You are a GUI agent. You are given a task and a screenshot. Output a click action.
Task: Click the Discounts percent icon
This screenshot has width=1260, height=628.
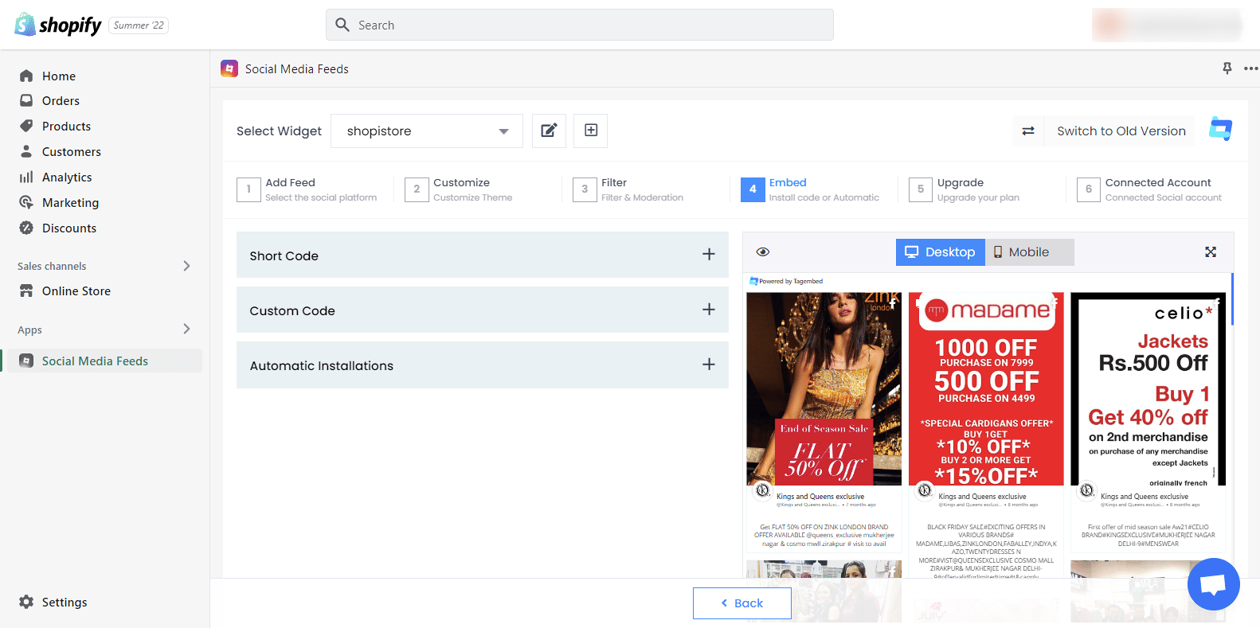(x=26, y=228)
